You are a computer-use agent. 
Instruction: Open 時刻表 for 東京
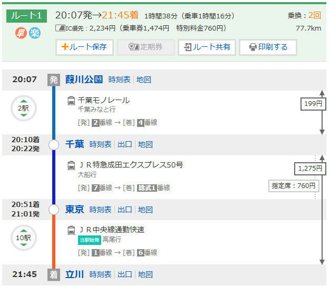101,210
